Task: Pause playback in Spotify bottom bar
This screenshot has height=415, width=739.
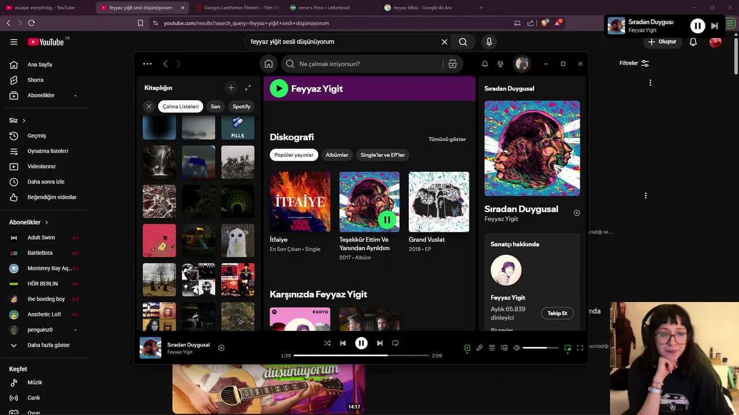Action: point(361,343)
